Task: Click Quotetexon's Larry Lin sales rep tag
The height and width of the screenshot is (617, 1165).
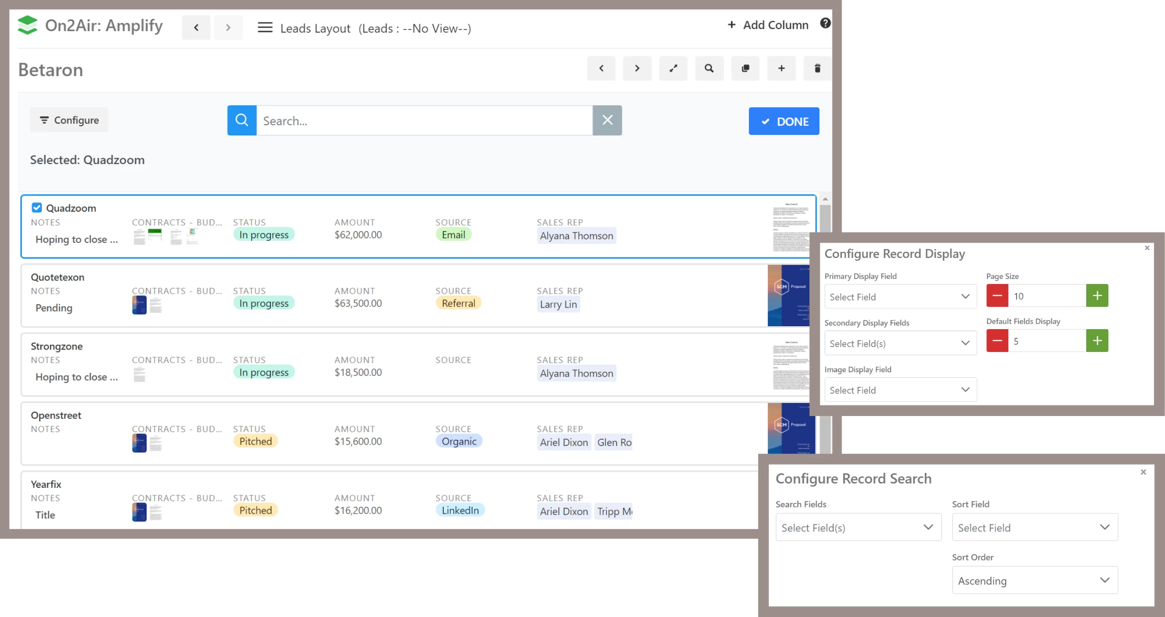Action: click(558, 304)
